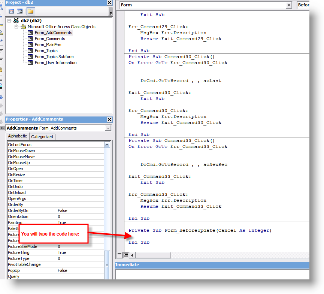Viewport: 324px width, 294px height.
Task: Select the OnMouseMove property
Action: coord(21,157)
